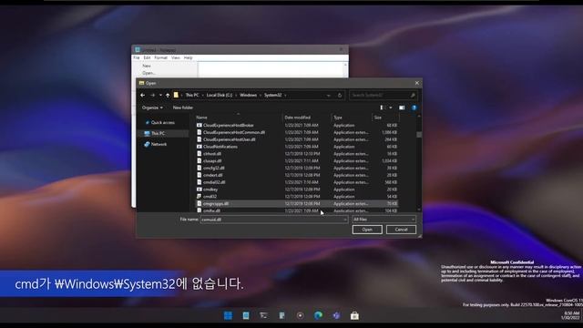The height and width of the screenshot is (328, 583).
Task: Sort by Date modified column header
Action: pyautogui.click(x=298, y=118)
